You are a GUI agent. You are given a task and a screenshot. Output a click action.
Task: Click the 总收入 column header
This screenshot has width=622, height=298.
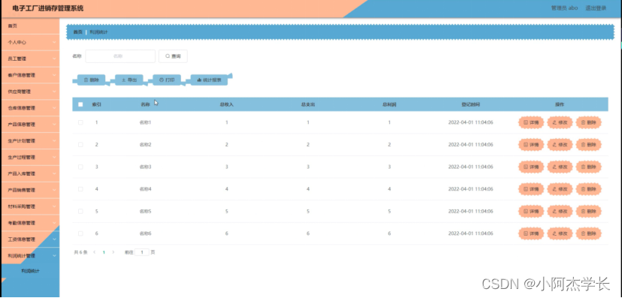[227, 104]
